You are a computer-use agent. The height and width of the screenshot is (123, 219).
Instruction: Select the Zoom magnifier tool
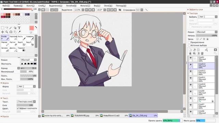pyautogui.click(x=7, y=32)
